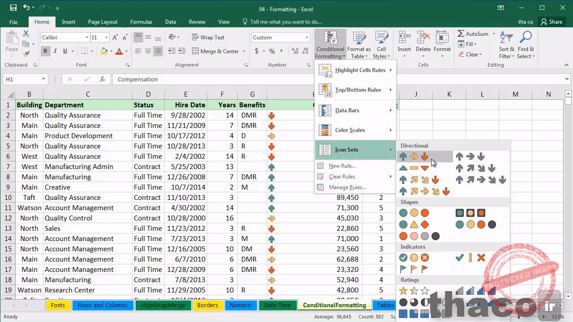This screenshot has width=573, height=322.
Task: Choose the 3 Triangles icon set
Action: 414,168
